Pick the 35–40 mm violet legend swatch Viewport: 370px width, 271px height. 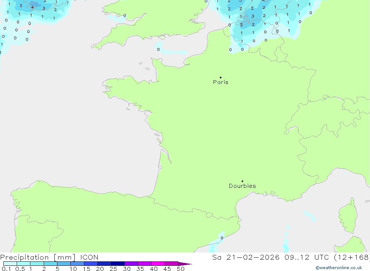(145, 264)
